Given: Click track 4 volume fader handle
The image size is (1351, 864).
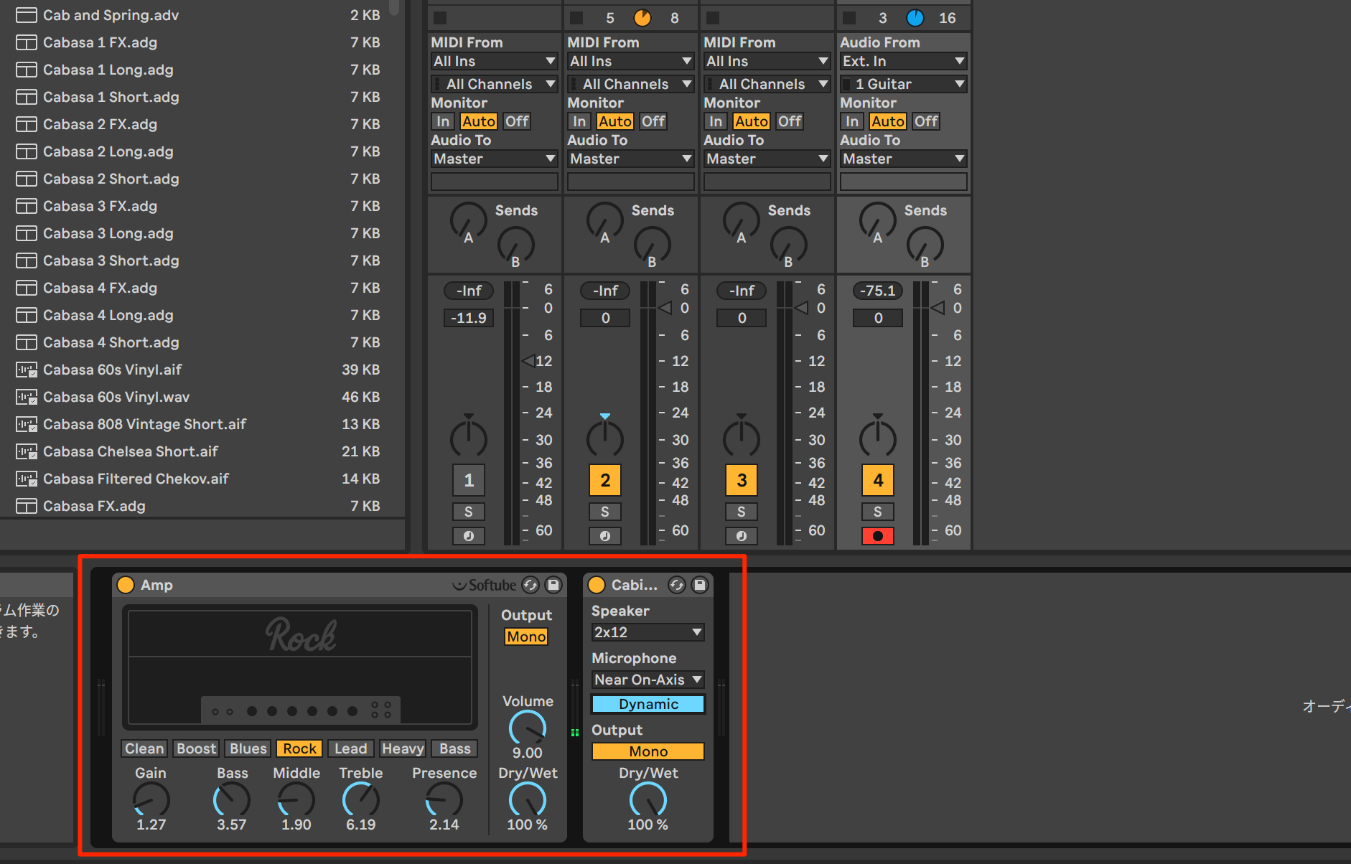Looking at the screenshot, I should click(x=938, y=308).
